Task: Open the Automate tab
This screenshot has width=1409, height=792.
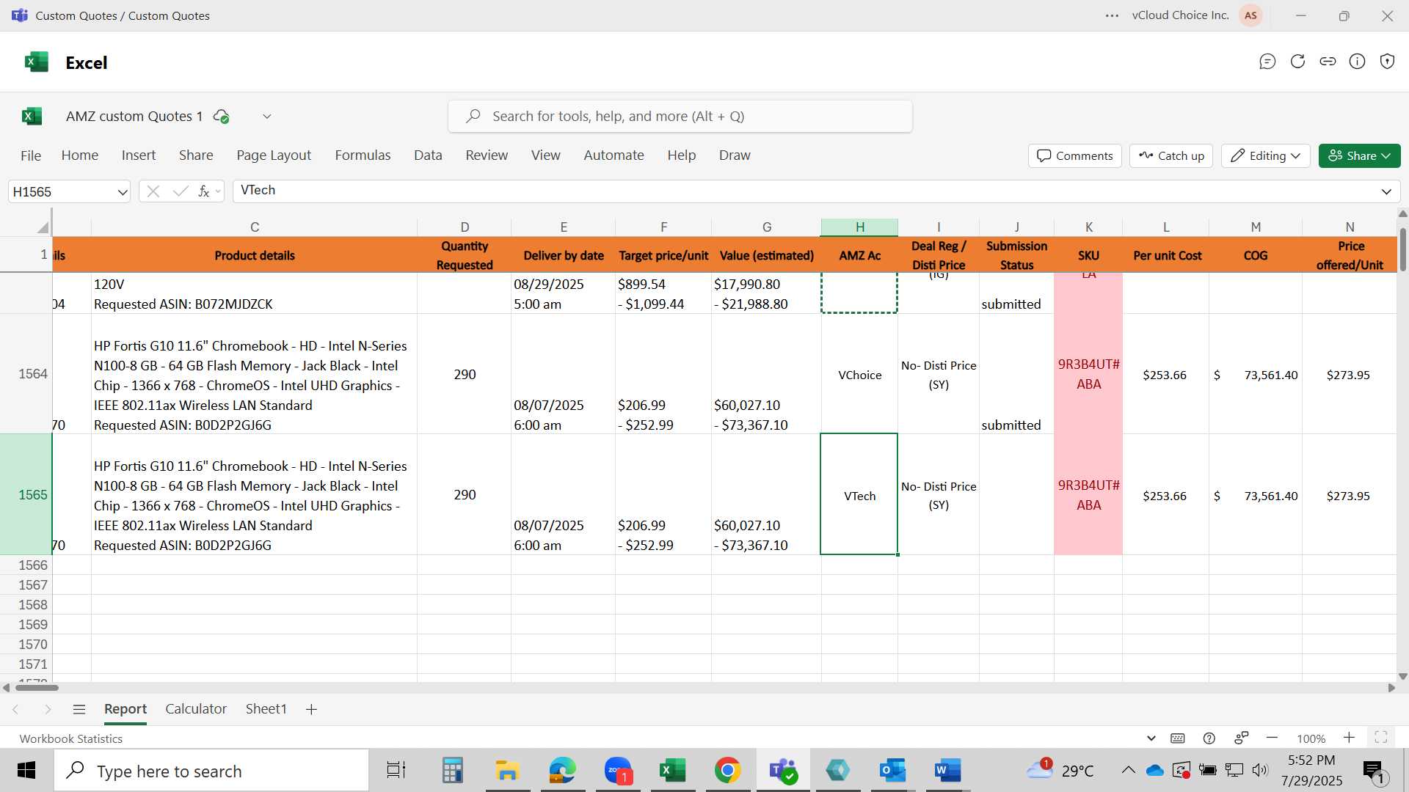Action: (x=614, y=155)
